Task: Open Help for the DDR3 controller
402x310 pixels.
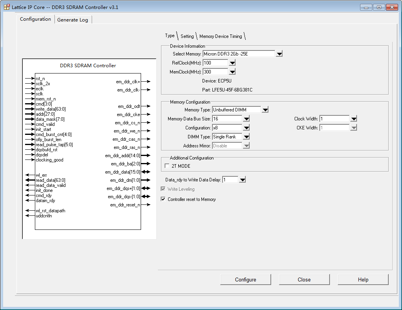Action: click(363, 280)
